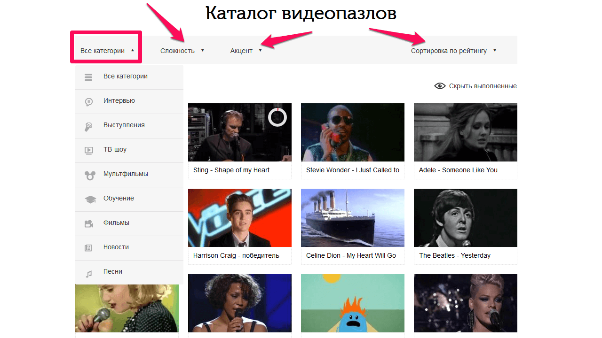Click the microphone icon for Выступления
The height and width of the screenshot is (338, 602).
88,126
